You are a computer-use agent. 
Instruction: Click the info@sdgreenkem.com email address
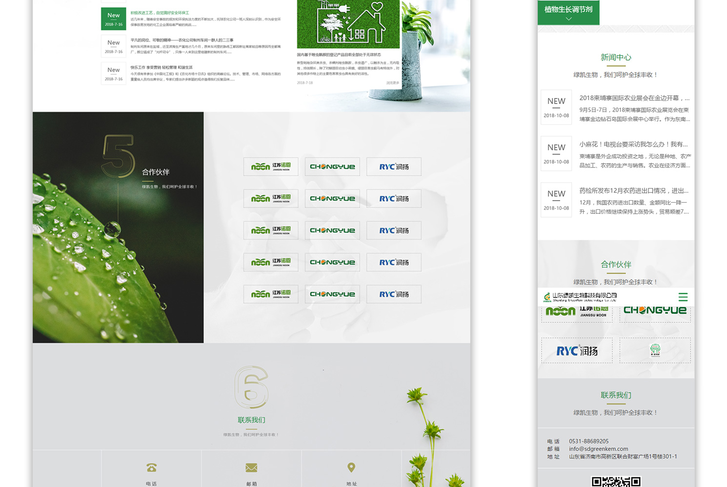(598, 449)
